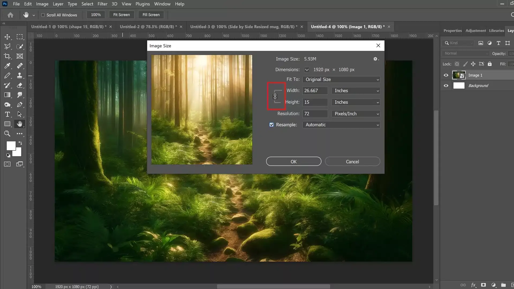Select the Eyedropper tool
The width and height of the screenshot is (514, 289).
click(7, 66)
